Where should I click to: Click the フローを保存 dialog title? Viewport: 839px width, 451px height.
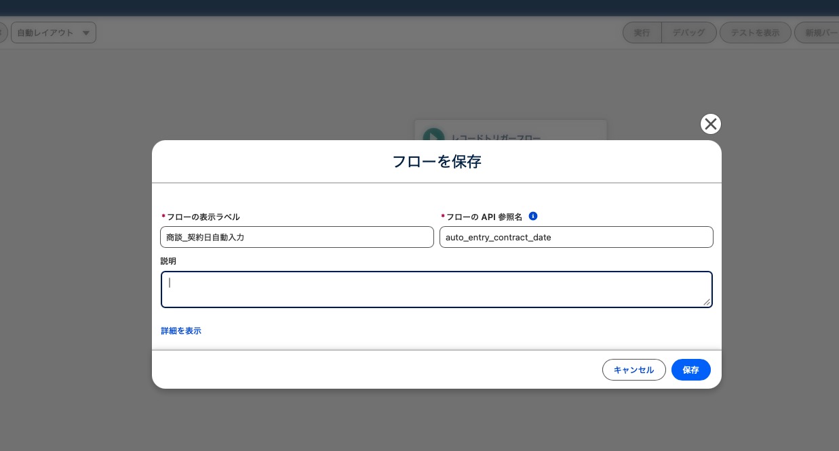(437, 162)
